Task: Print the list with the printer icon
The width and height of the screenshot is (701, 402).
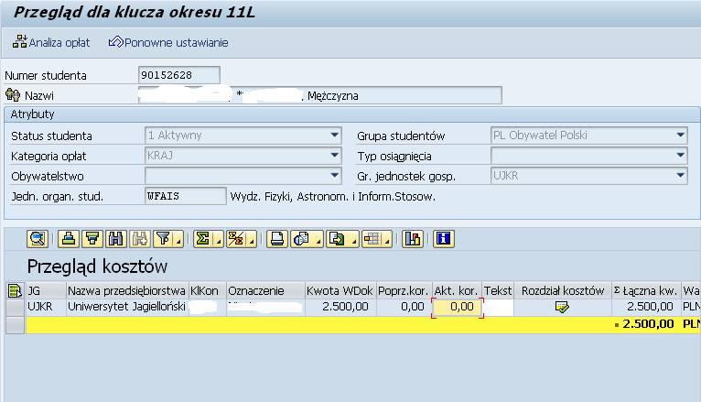Action: pyautogui.click(x=276, y=239)
